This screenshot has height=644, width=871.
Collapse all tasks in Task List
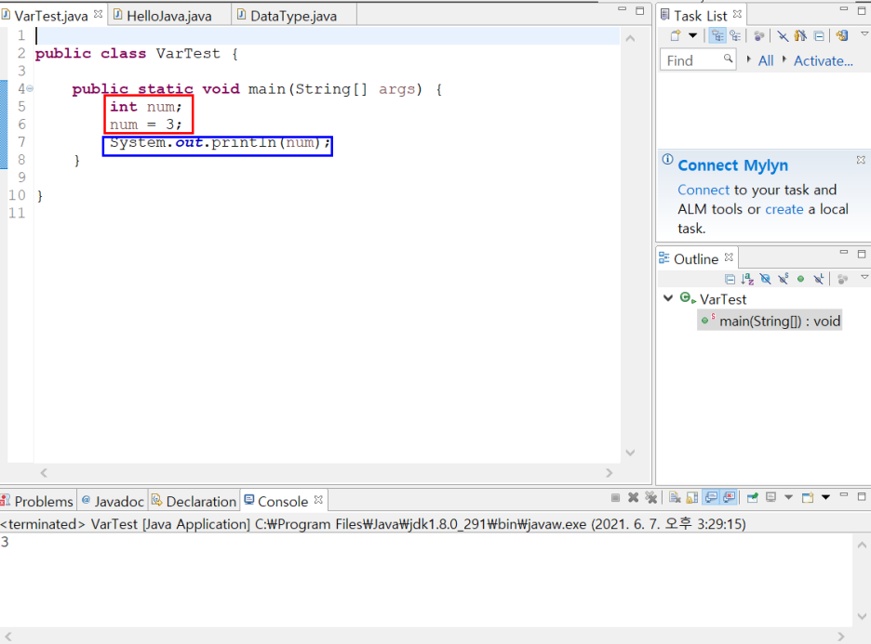click(819, 36)
